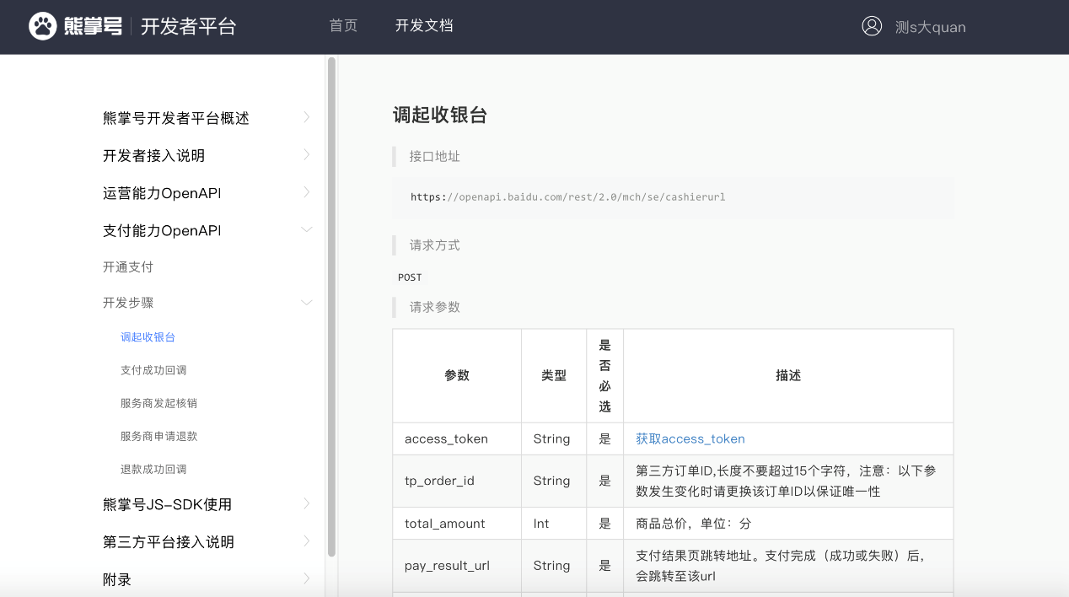Click the access_token parameter cell
The width and height of the screenshot is (1069, 597).
pos(457,438)
